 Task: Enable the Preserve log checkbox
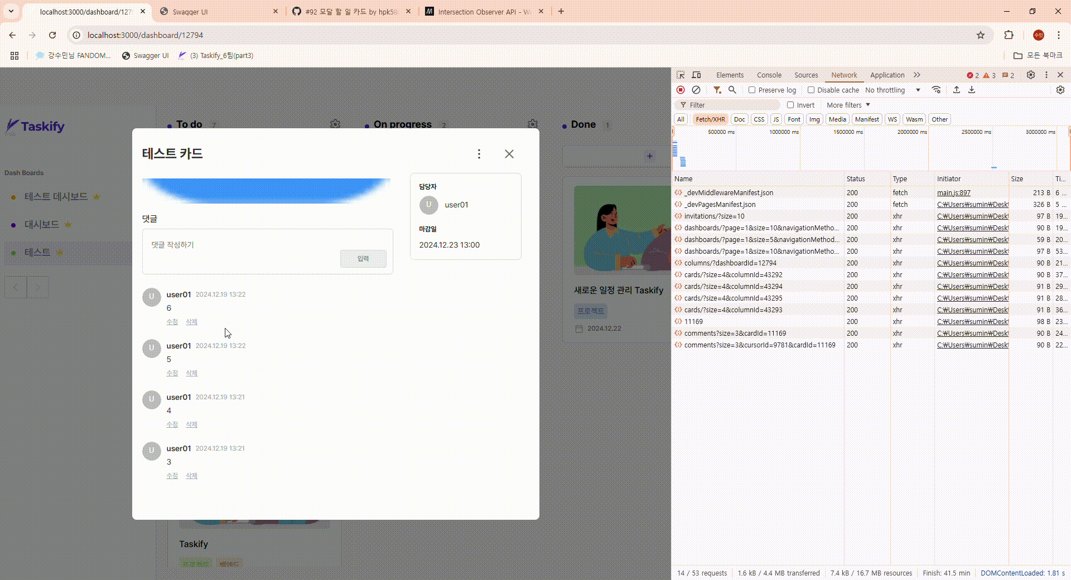[x=752, y=90]
